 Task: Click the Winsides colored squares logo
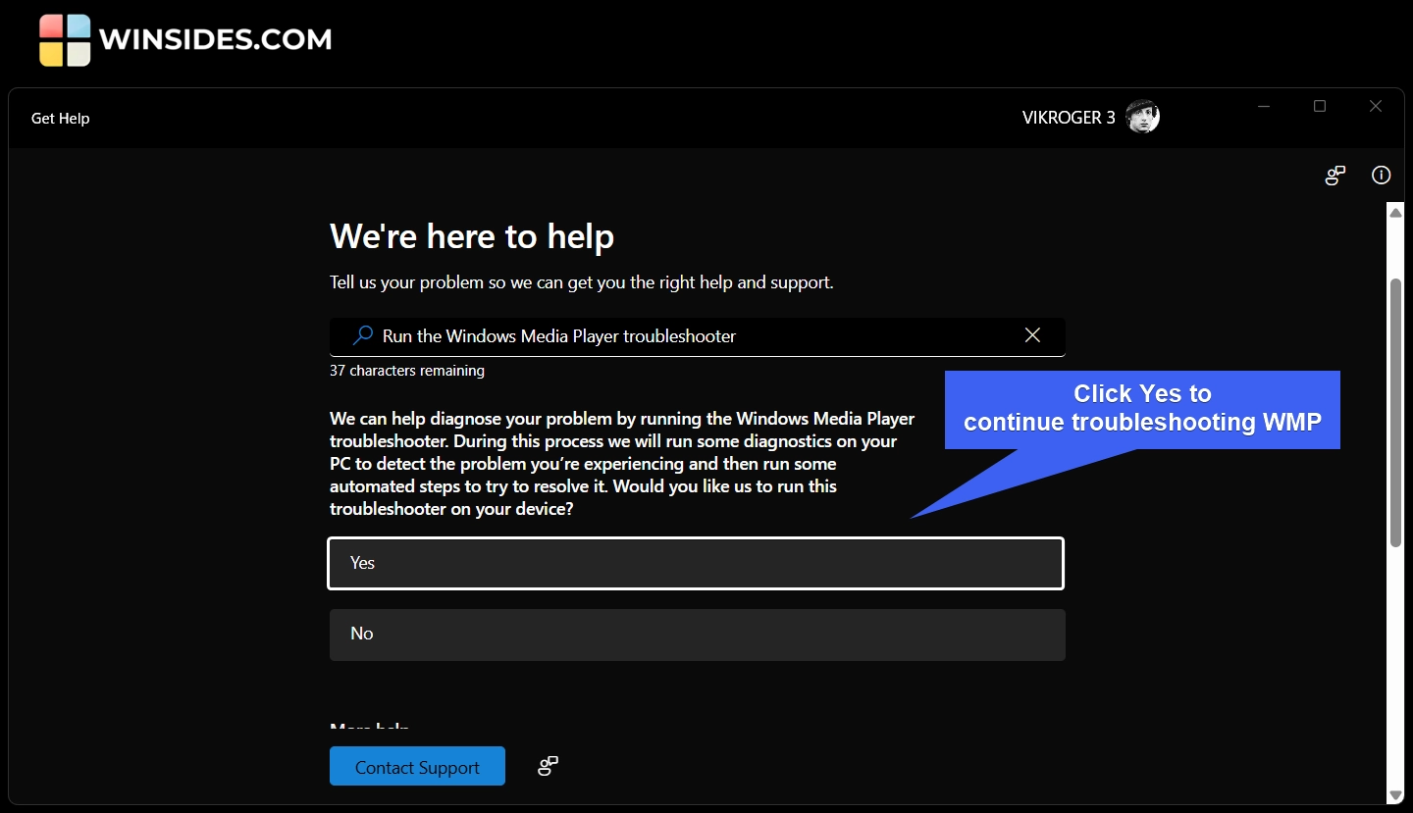(65, 40)
